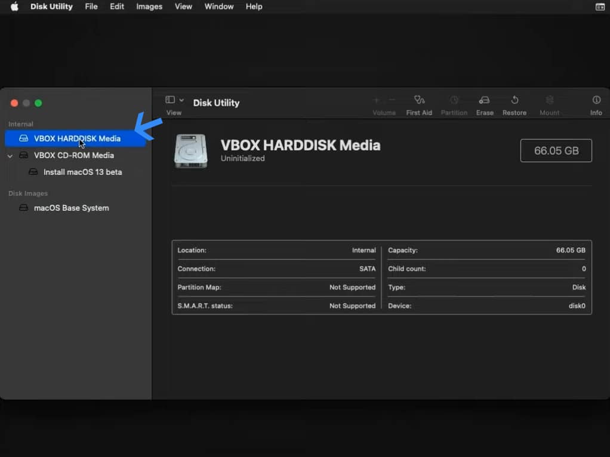The width and height of the screenshot is (610, 457).
Task: Select the Partition toolbar icon
Action: tap(454, 101)
